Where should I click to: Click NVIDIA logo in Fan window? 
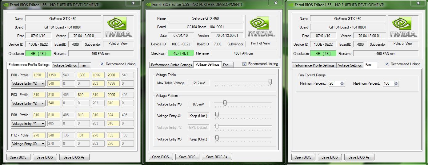tap(403, 27)
